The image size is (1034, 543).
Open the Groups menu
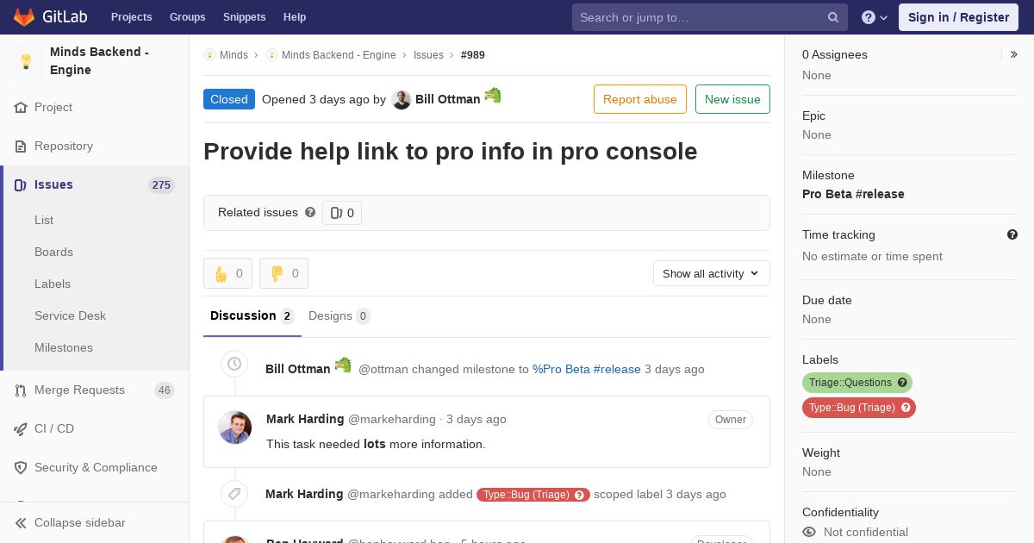click(187, 17)
